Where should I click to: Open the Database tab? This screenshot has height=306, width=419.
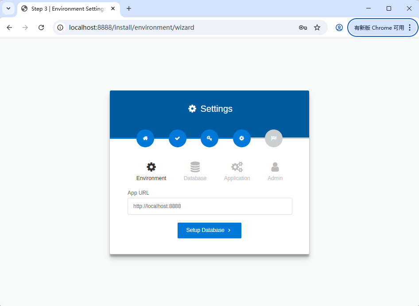tap(195, 172)
